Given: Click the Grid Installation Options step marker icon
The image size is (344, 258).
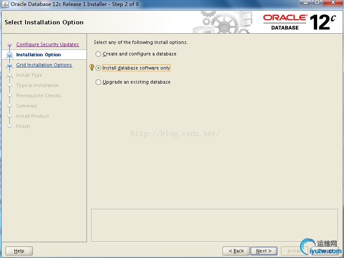Looking at the screenshot, I should point(9,65).
